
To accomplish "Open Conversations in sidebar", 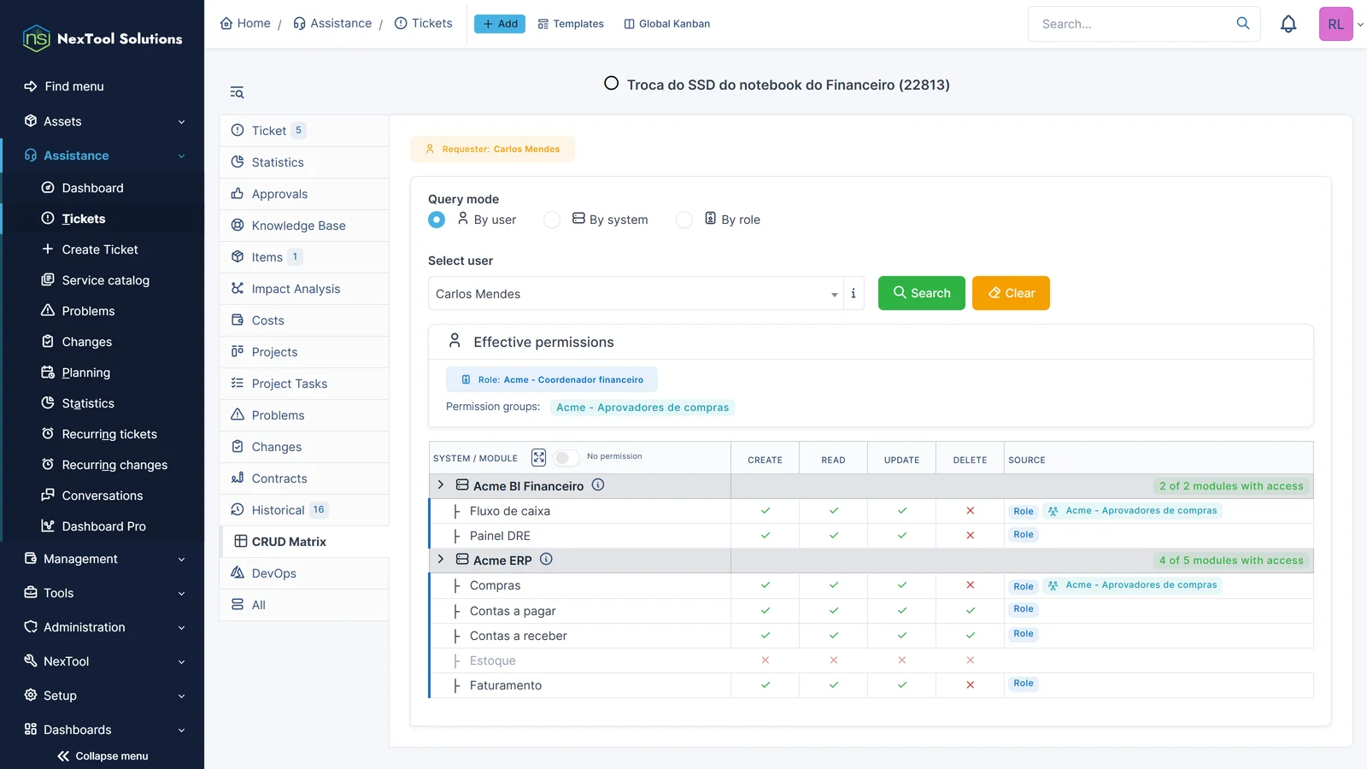I will pos(102,496).
